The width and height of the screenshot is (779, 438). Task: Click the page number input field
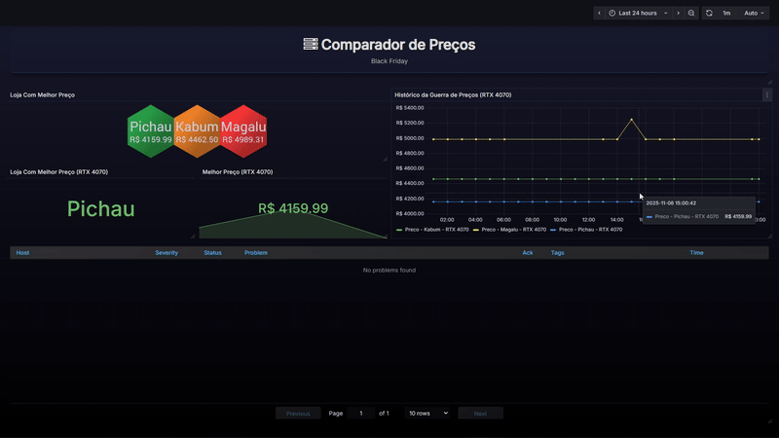click(361, 413)
